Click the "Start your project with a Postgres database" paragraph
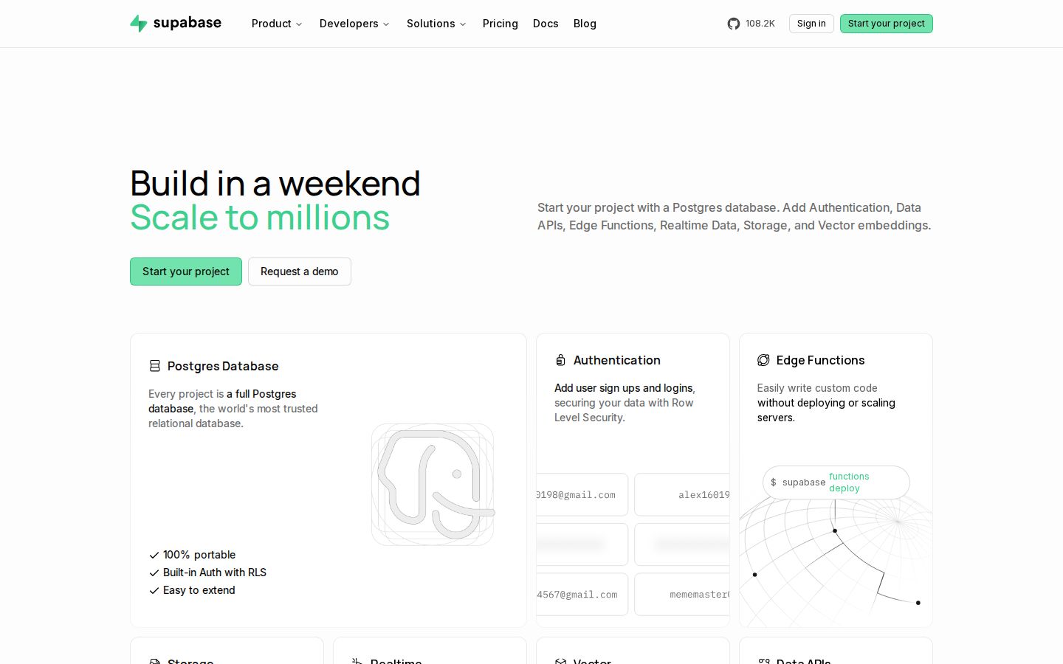 tap(735, 216)
